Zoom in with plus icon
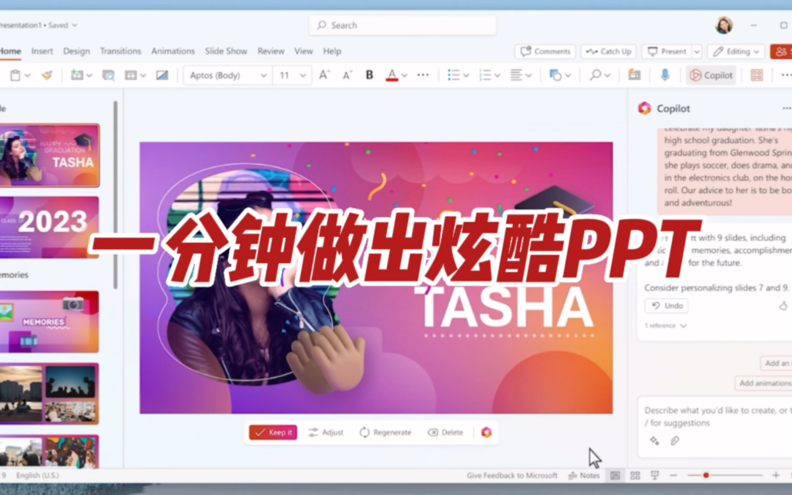Screen dimensions: 792x495 tap(776, 475)
